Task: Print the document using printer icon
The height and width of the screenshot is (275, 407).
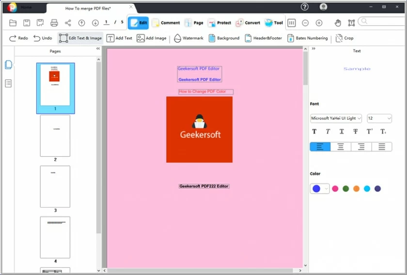Action: click(54, 23)
